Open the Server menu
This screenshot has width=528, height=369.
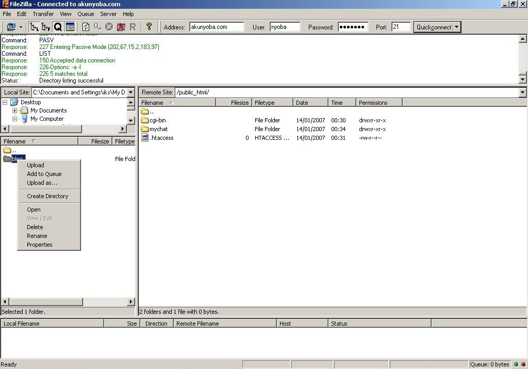pyautogui.click(x=108, y=14)
